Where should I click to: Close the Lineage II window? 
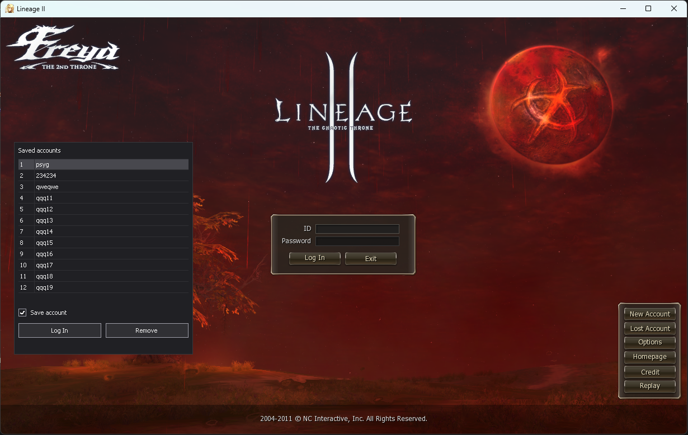(674, 8)
